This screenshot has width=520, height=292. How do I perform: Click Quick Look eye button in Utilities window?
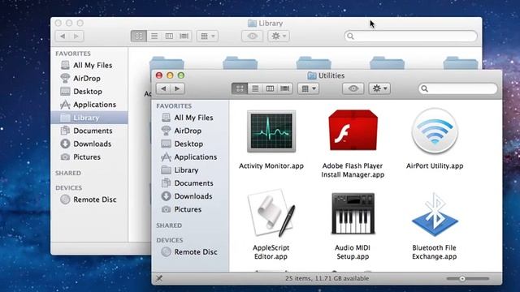(x=353, y=88)
